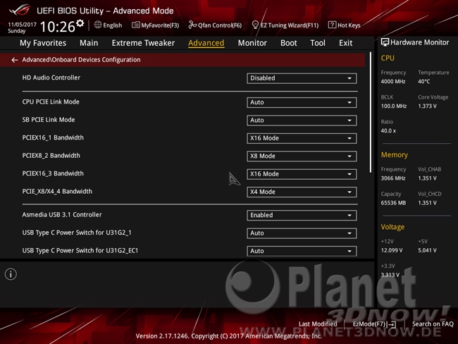Click the Ratio value 40.0 x
The width and height of the screenshot is (458, 344).
pos(388,131)
